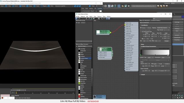This screenshot has height=103, width=184.
Task: Switch to the Stats tab in the frame buffer
Action: 87,9
